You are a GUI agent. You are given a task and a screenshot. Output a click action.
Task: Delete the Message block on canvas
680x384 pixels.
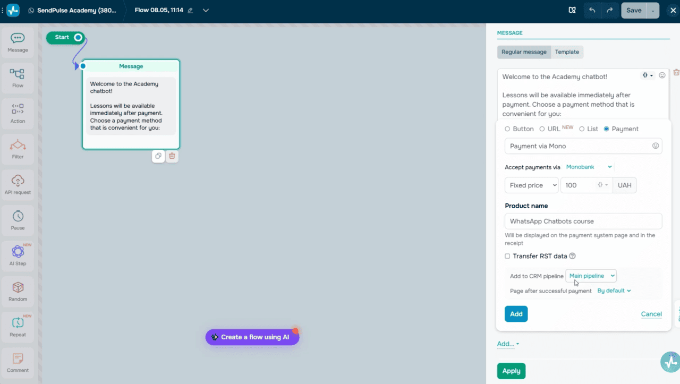[x=172, y=156]
